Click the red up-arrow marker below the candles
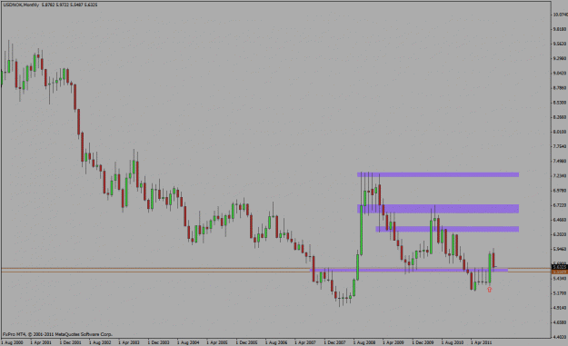The image size is (568, 346). click(490, 289)
